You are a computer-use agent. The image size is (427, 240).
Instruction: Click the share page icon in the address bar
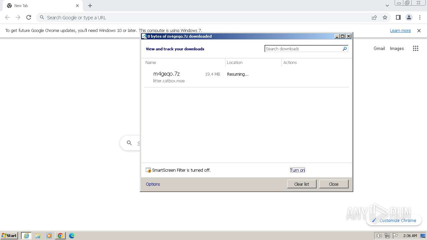pyautogui.click(x=374, y=17)
